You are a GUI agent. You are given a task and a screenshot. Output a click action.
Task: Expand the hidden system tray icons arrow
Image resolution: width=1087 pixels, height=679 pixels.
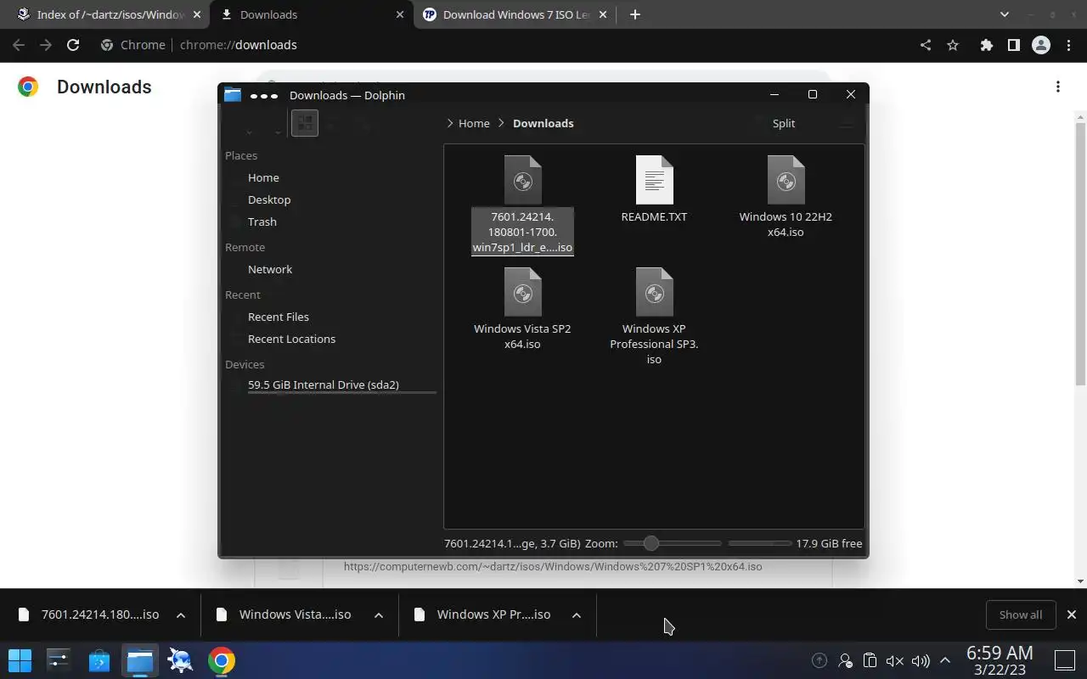coord(945,660)
